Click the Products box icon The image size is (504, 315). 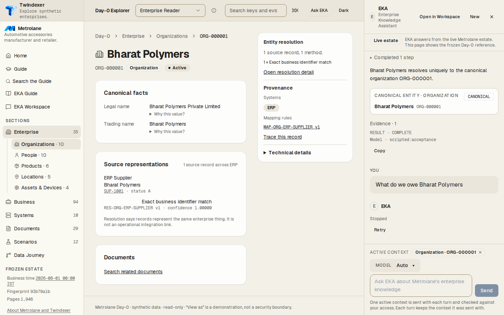tap(17, 166)
